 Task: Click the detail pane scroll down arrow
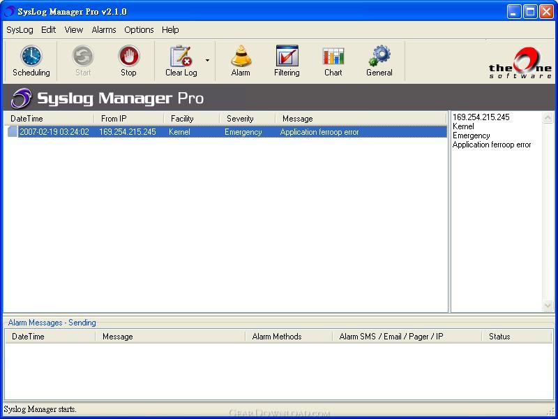click(x=548, y=305)
